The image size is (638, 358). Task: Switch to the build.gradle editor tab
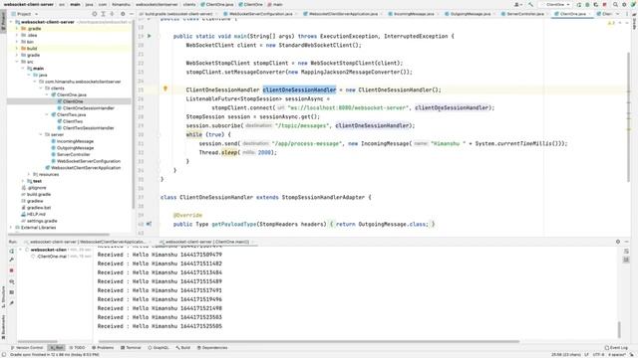click(178, 14)
